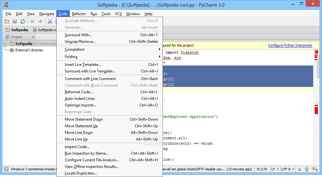
Task: Click the code line containing netExplorer.Application
Action: point(190,117)
